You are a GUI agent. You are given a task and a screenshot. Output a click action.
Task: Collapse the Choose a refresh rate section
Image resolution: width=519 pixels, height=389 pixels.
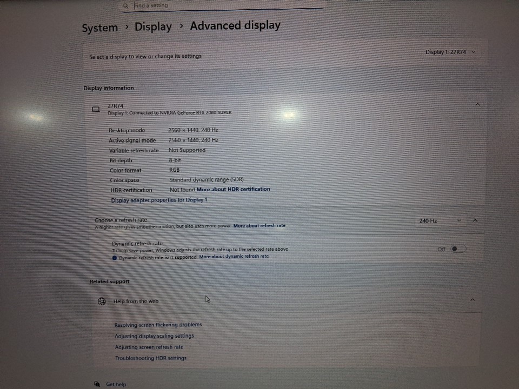tap(475, 220)
